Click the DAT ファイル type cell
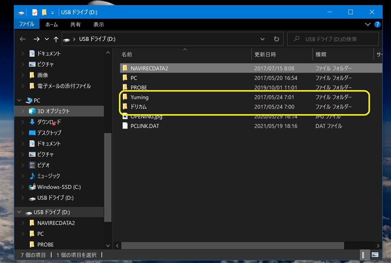The height and width of the screenshot is (263, 391). coord(329,126)
